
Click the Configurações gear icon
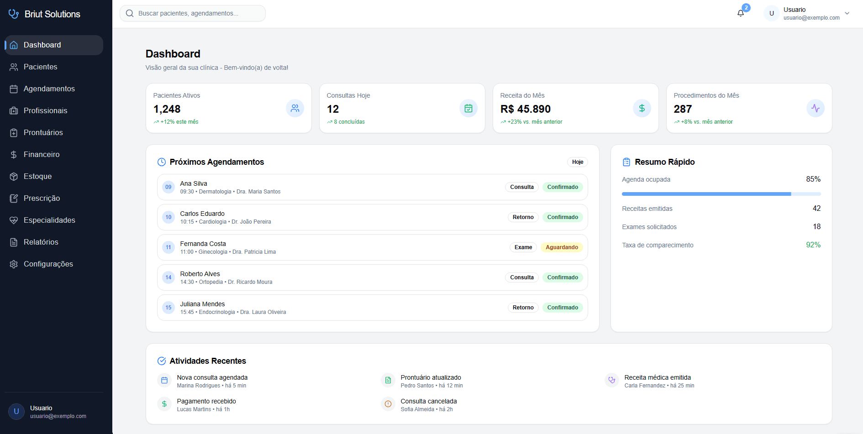tap(14, 264)
